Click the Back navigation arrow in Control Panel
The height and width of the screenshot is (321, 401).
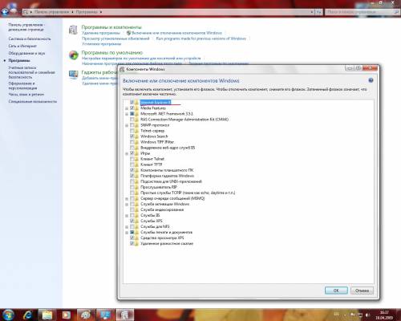[x=6, y=11]
